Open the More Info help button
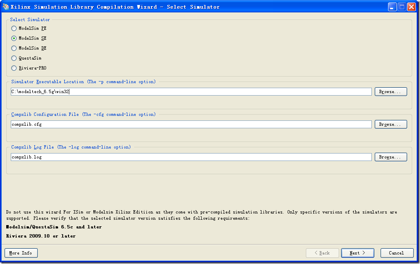 21,253
